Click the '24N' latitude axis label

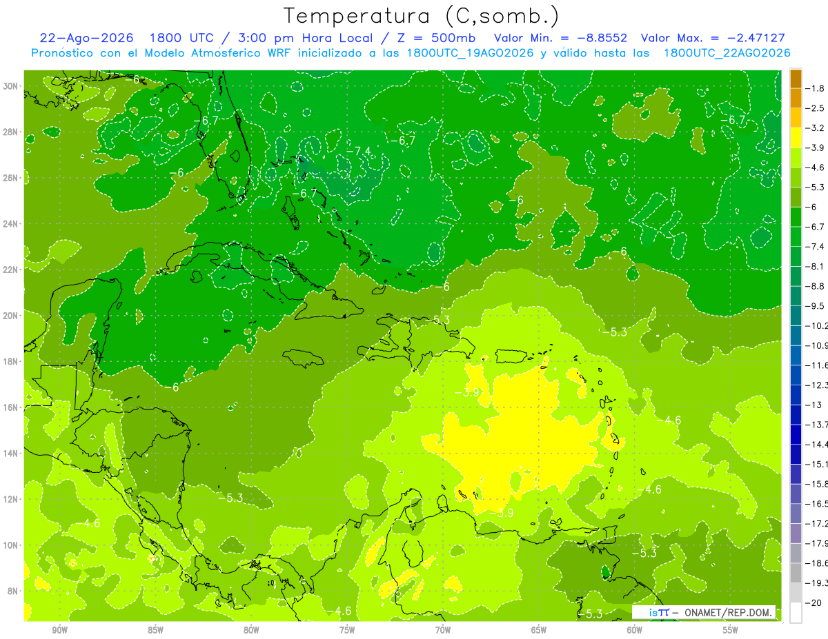click(11, 223)
